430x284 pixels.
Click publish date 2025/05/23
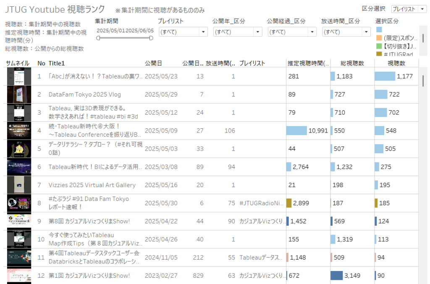(x=161, y=76)
